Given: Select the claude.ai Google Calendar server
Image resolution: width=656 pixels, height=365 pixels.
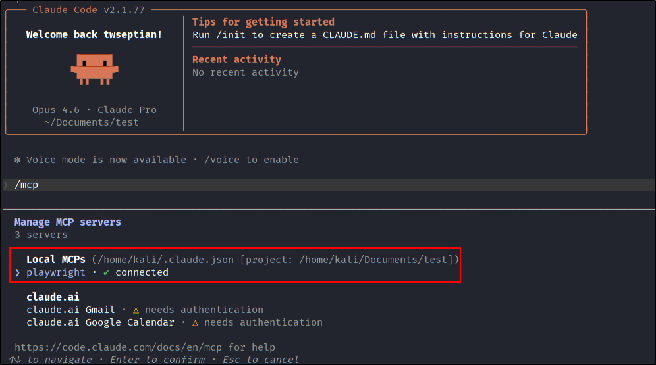Looking at the screenshot, I should [x=100, y=323].
